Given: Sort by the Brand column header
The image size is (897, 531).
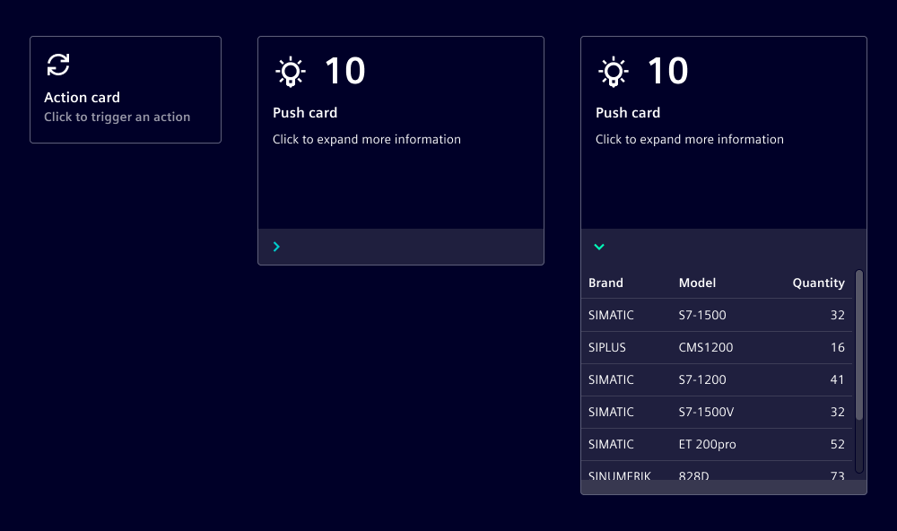Looking at the screenshot, I should click(x=605, y=283).
